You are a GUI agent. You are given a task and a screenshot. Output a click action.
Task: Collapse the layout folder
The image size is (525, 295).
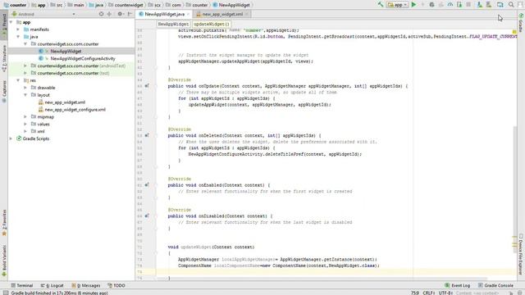(x=25, y=95)
